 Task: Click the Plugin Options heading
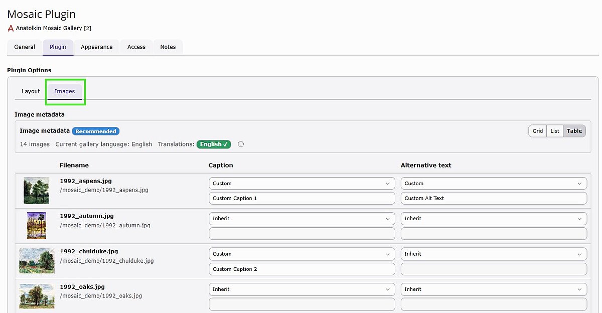29,70
